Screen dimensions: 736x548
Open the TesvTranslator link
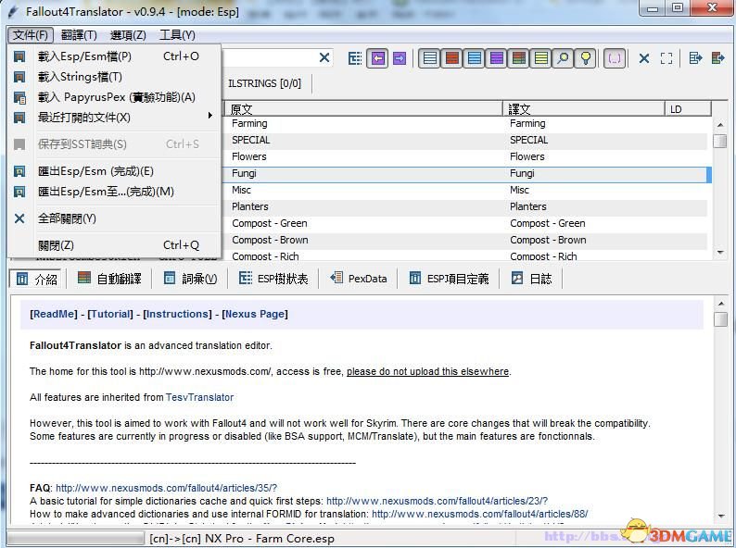point(199,397)
